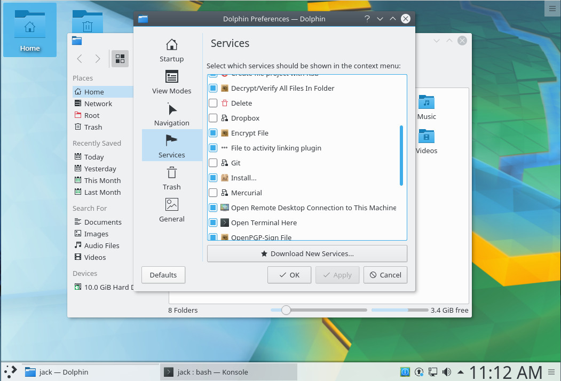Enable the Dropbox service
This screenshot has height=381, width=561.
pos(213,118)
